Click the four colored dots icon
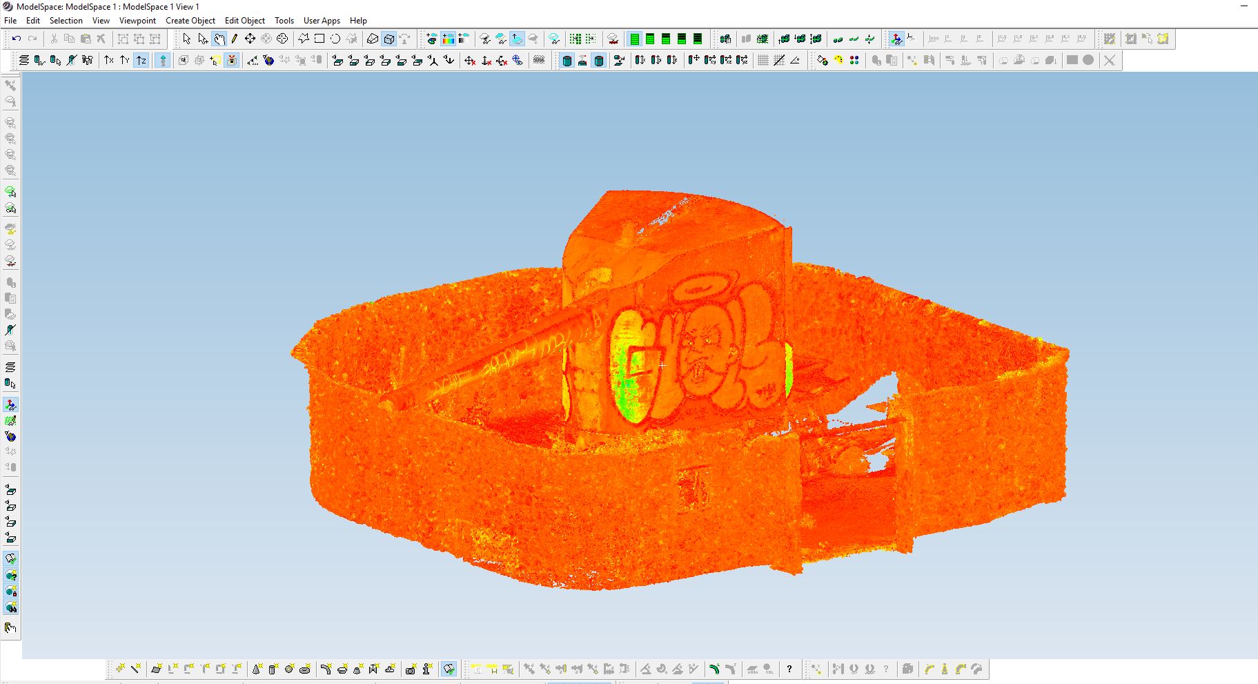This screenshot has width=1258, height=684. coord(854,60)
